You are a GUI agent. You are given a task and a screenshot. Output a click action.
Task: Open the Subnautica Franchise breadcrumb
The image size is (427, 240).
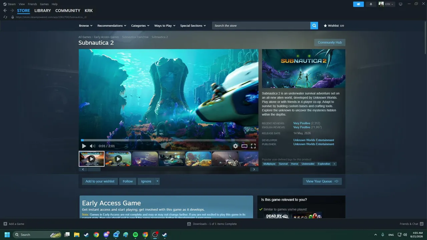pos(135,37)
